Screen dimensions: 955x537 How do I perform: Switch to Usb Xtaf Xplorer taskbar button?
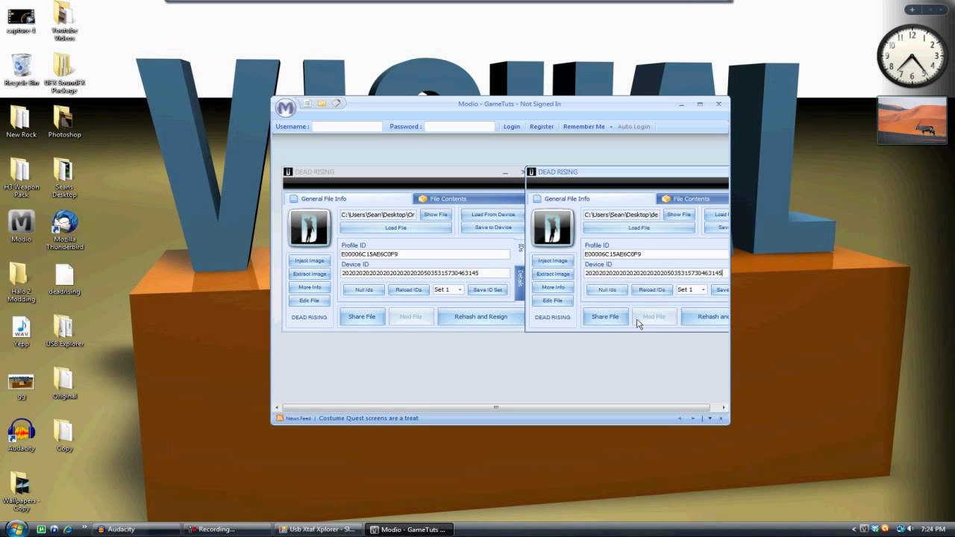click(317, 530)
